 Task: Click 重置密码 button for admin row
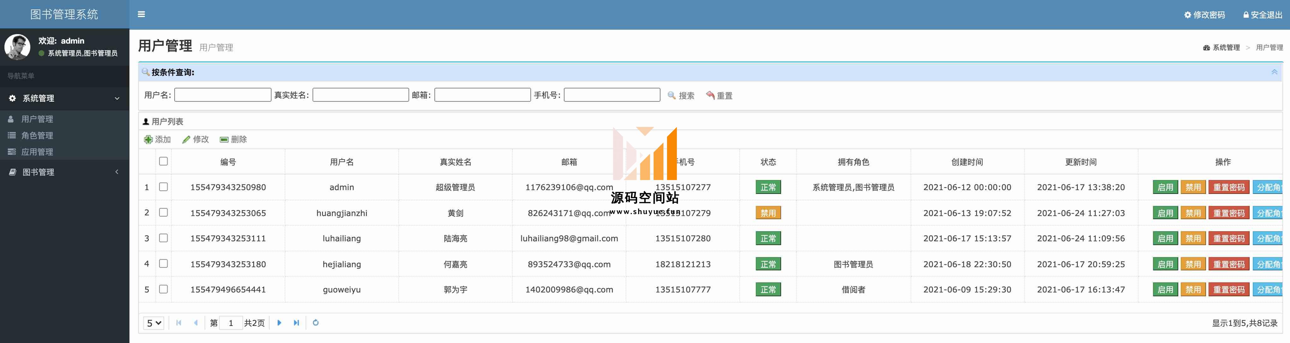pyautogui.click(x=1229, y=187)
